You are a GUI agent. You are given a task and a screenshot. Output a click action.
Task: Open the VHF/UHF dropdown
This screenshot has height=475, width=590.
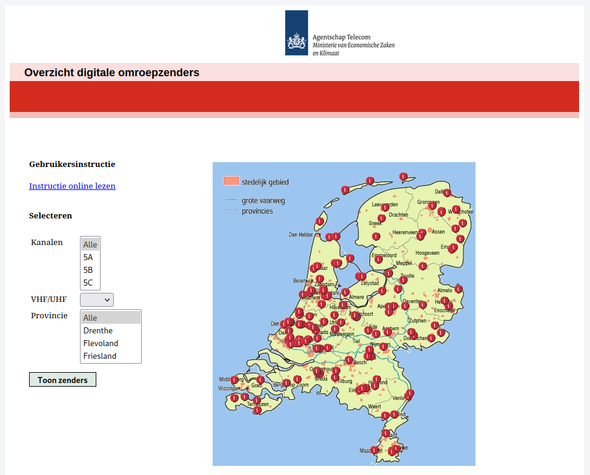click(97, 300)
